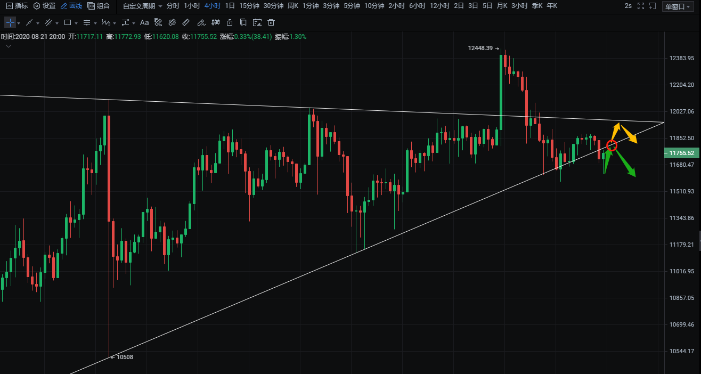Select the wave numbering 1-2-3 tool
The image size is (701, 374).
105,23
